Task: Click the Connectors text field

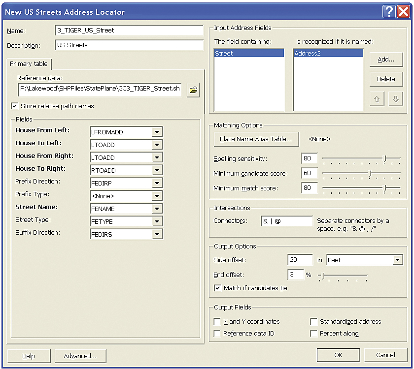Action: pyautogui.click(x=287, y=221)
